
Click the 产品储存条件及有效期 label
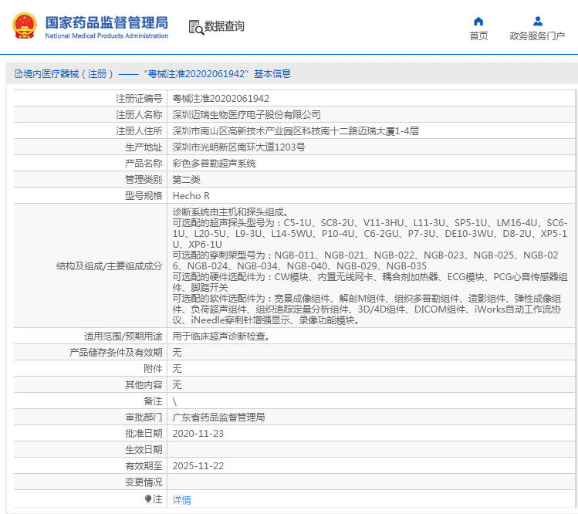click(116, 353)
